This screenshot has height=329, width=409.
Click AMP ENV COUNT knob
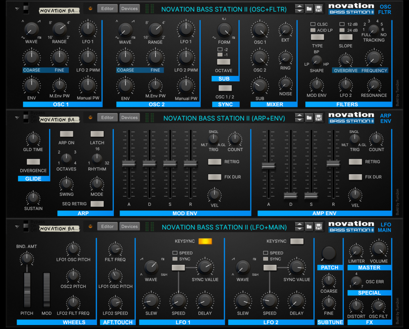click(x=376, y=139)
